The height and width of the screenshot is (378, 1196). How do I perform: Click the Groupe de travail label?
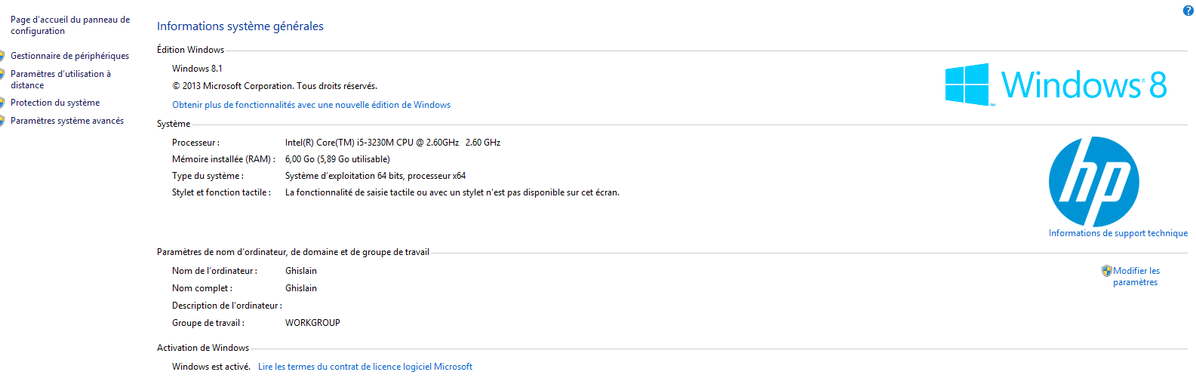208,323
